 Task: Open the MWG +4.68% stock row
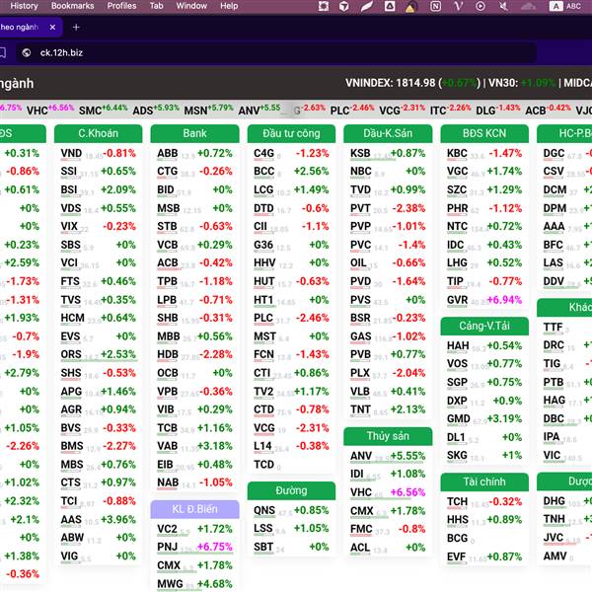click(194, 584)
